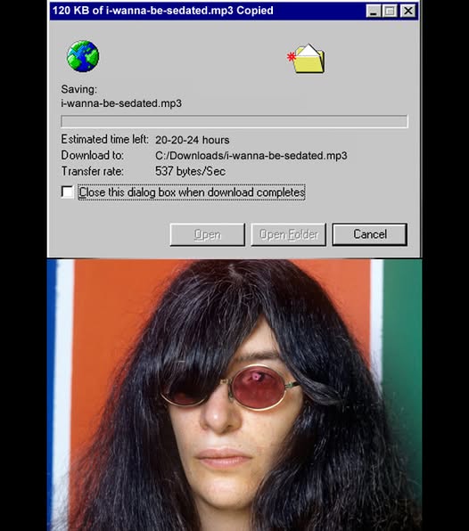Click the title bar text '120 KB of i-wanna-be-sedated.mp3 Copied'

click(x=162, y=11)
